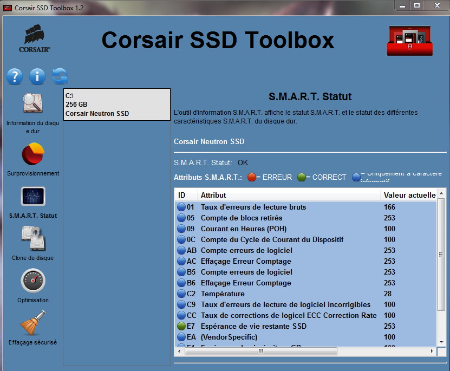Click the S.M.A.R.T. Statut OK value

[x=243, y=162]
